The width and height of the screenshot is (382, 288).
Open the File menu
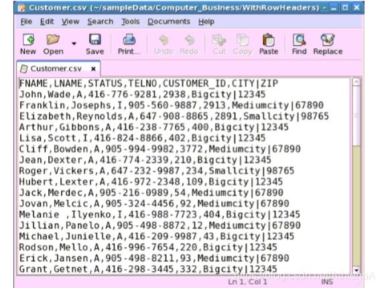tap(26, 21)
